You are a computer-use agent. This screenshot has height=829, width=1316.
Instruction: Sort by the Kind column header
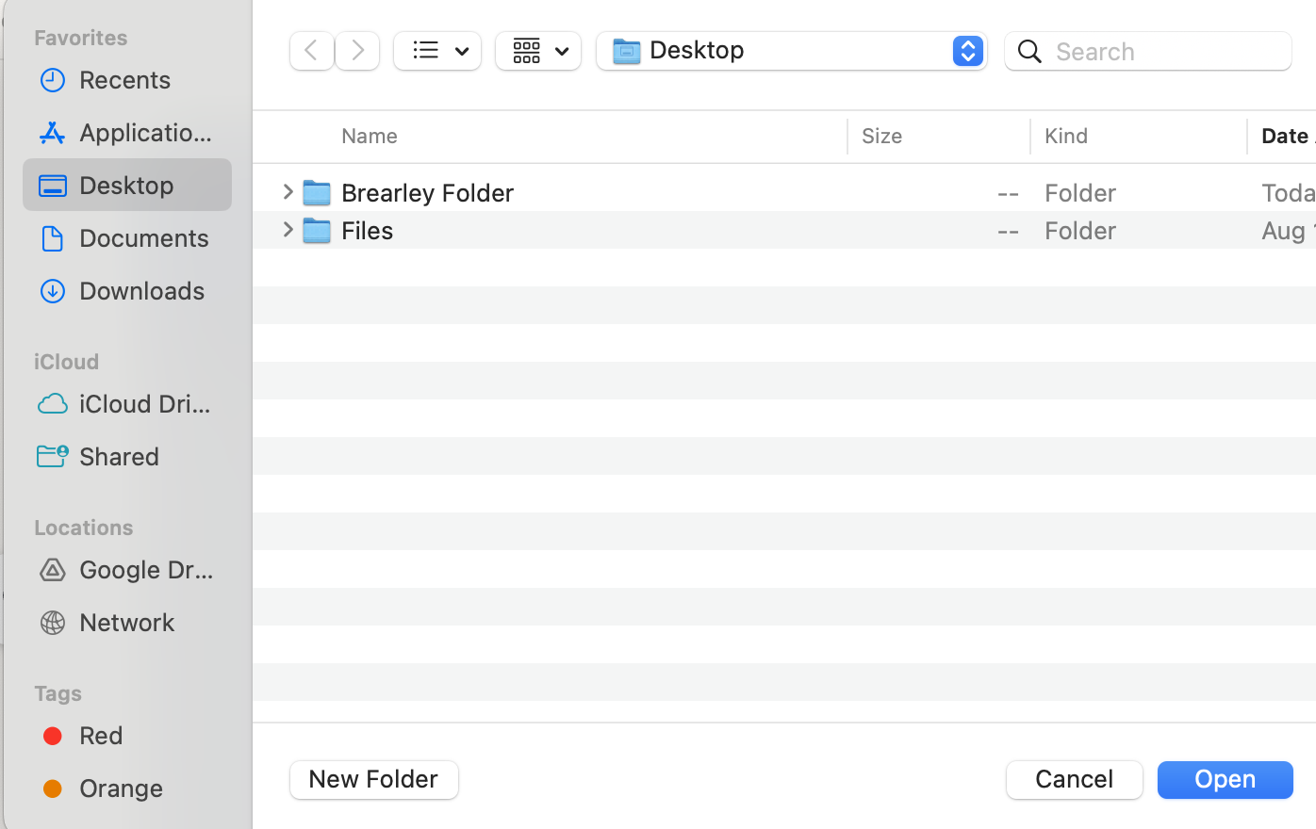click(x=1066, y=136)
